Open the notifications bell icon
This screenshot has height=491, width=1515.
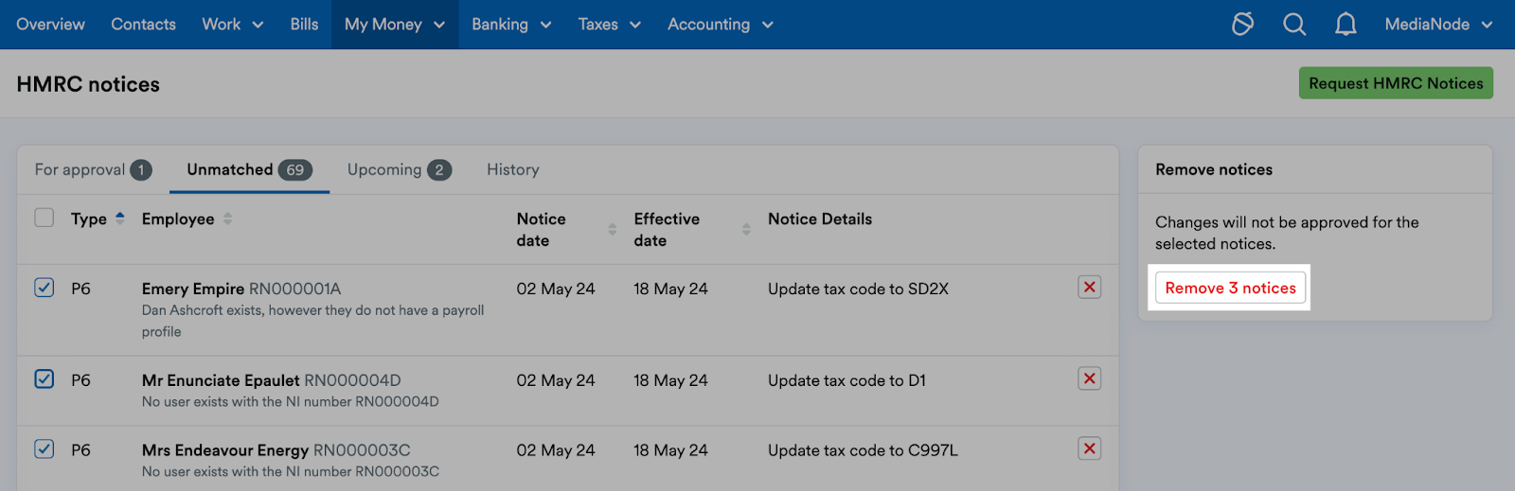click(1346, 24)
